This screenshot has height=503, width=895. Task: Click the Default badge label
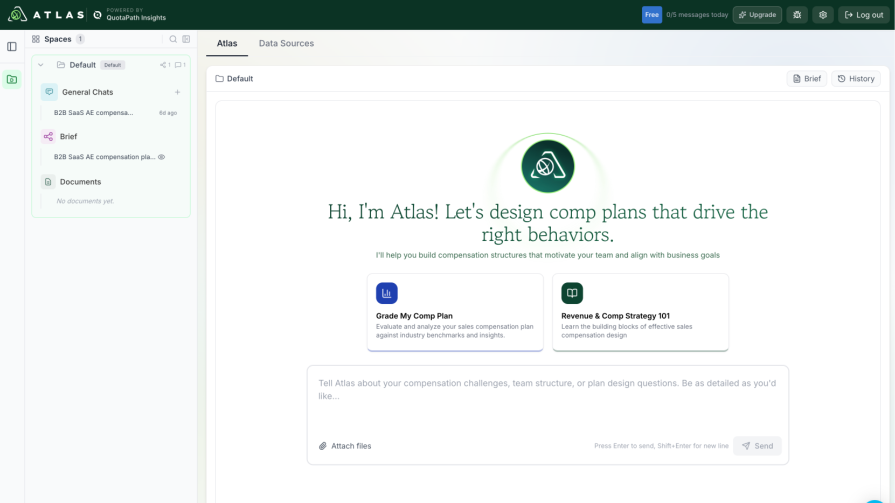click(x=113, y=65)
